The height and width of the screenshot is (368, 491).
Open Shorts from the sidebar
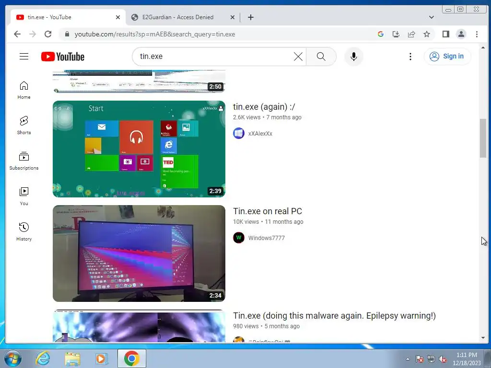click(24, 126)
